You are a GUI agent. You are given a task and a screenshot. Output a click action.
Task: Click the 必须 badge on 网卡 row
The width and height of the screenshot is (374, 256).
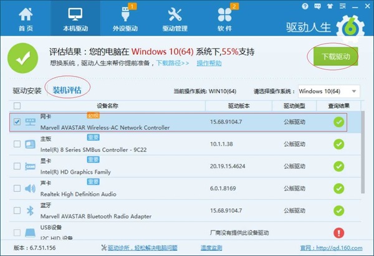click(93, 116)
